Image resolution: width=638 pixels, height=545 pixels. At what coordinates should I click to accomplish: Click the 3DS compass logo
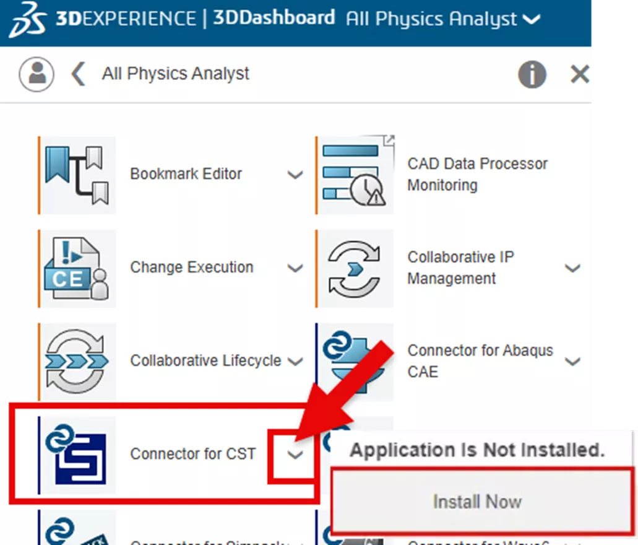[27, 19]
